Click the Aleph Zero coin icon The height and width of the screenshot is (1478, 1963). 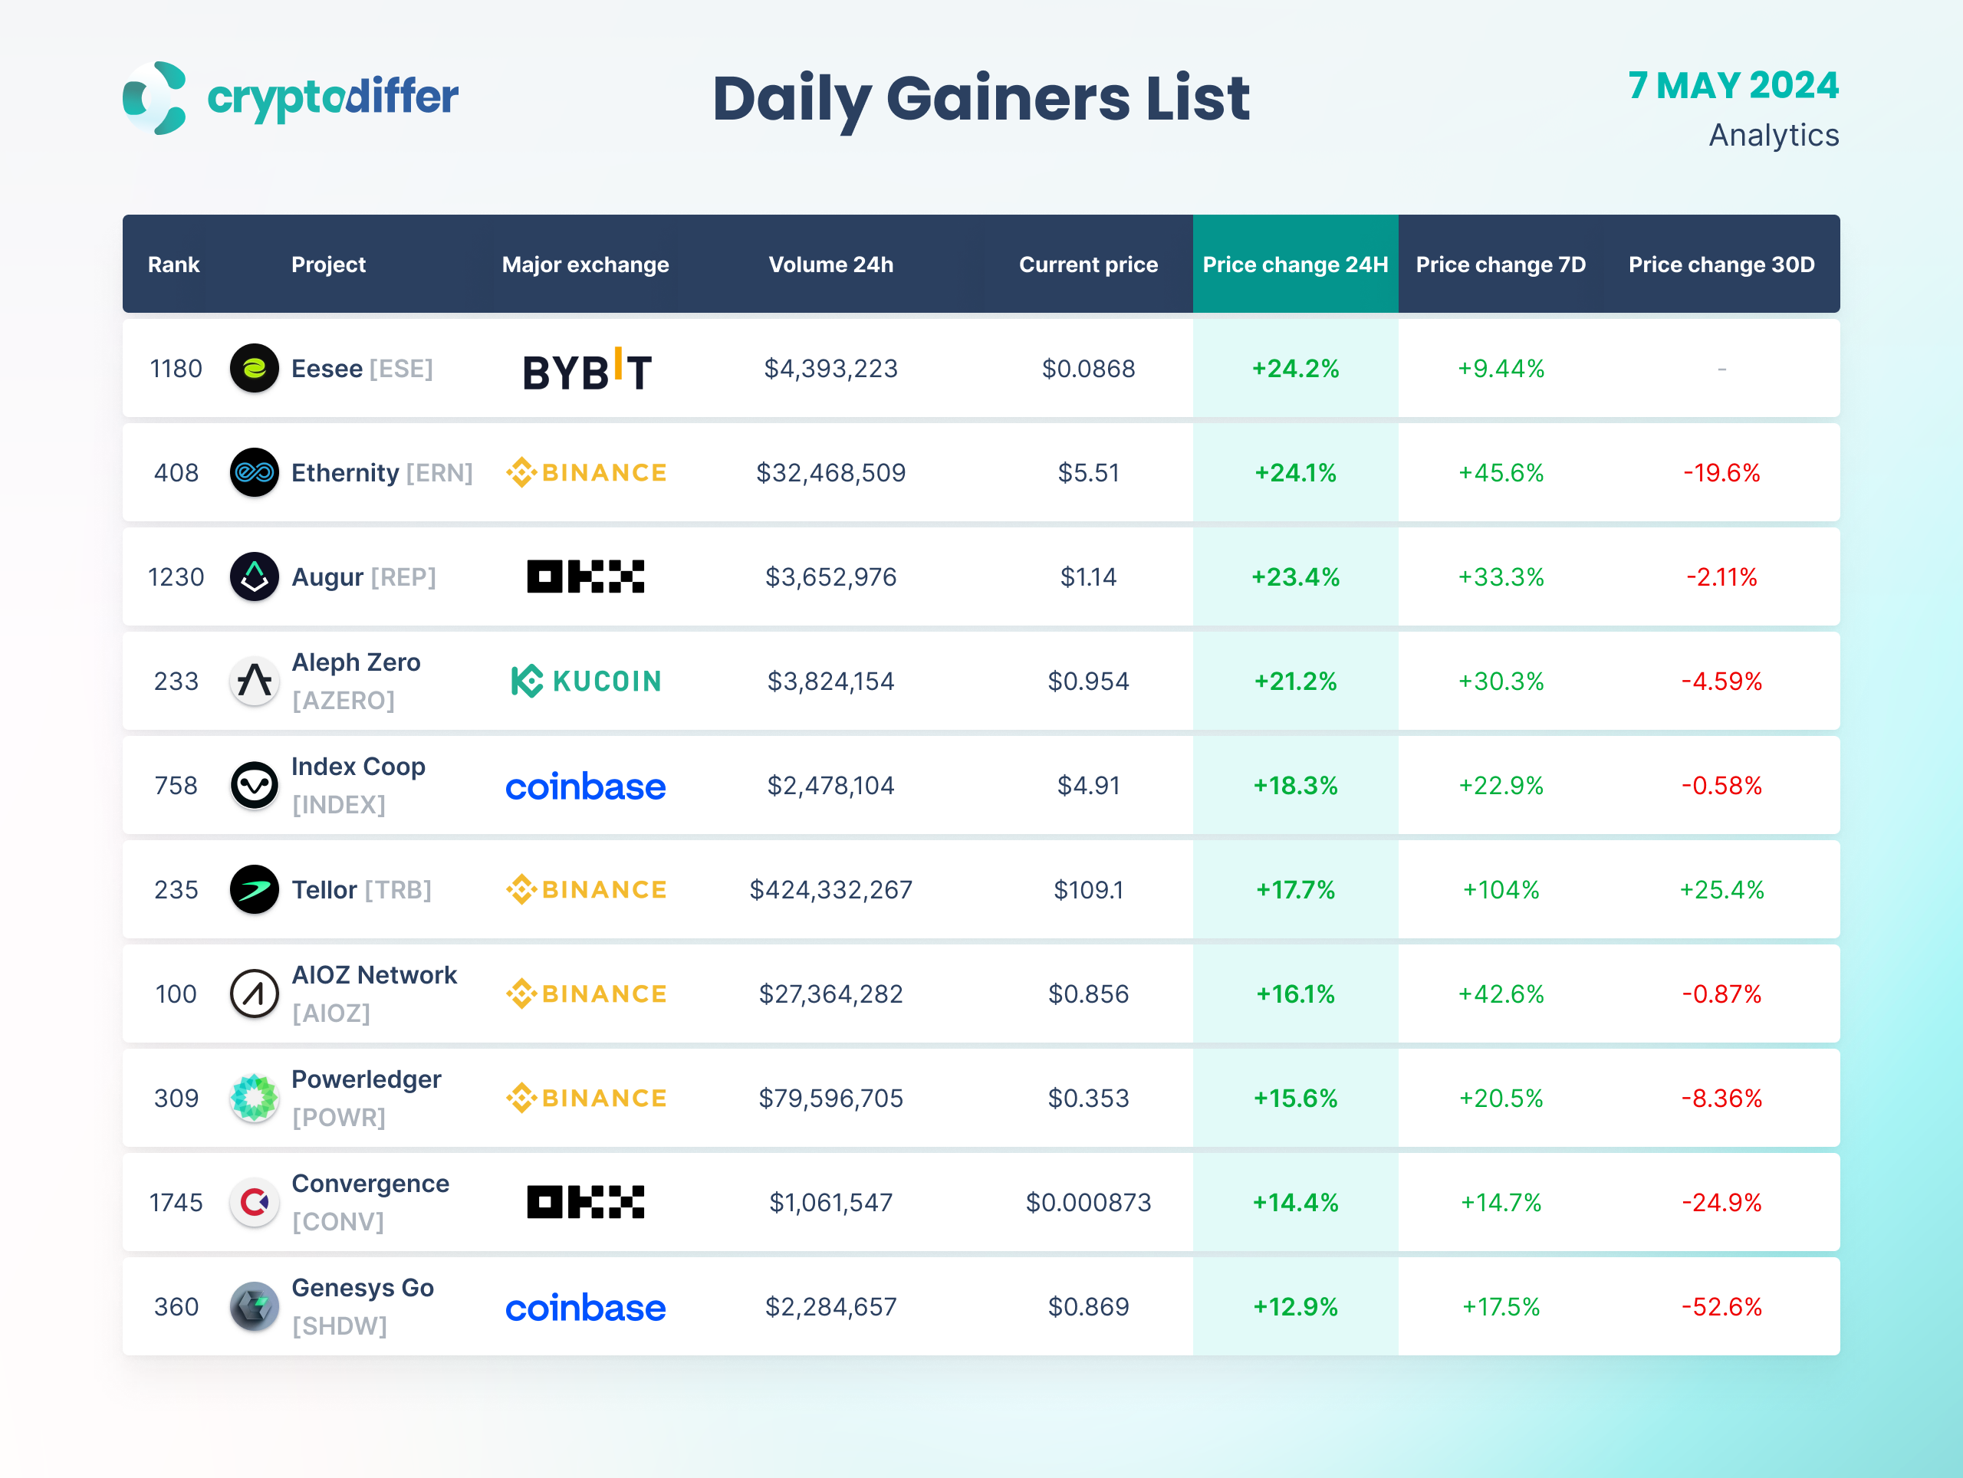coord(255,682)
